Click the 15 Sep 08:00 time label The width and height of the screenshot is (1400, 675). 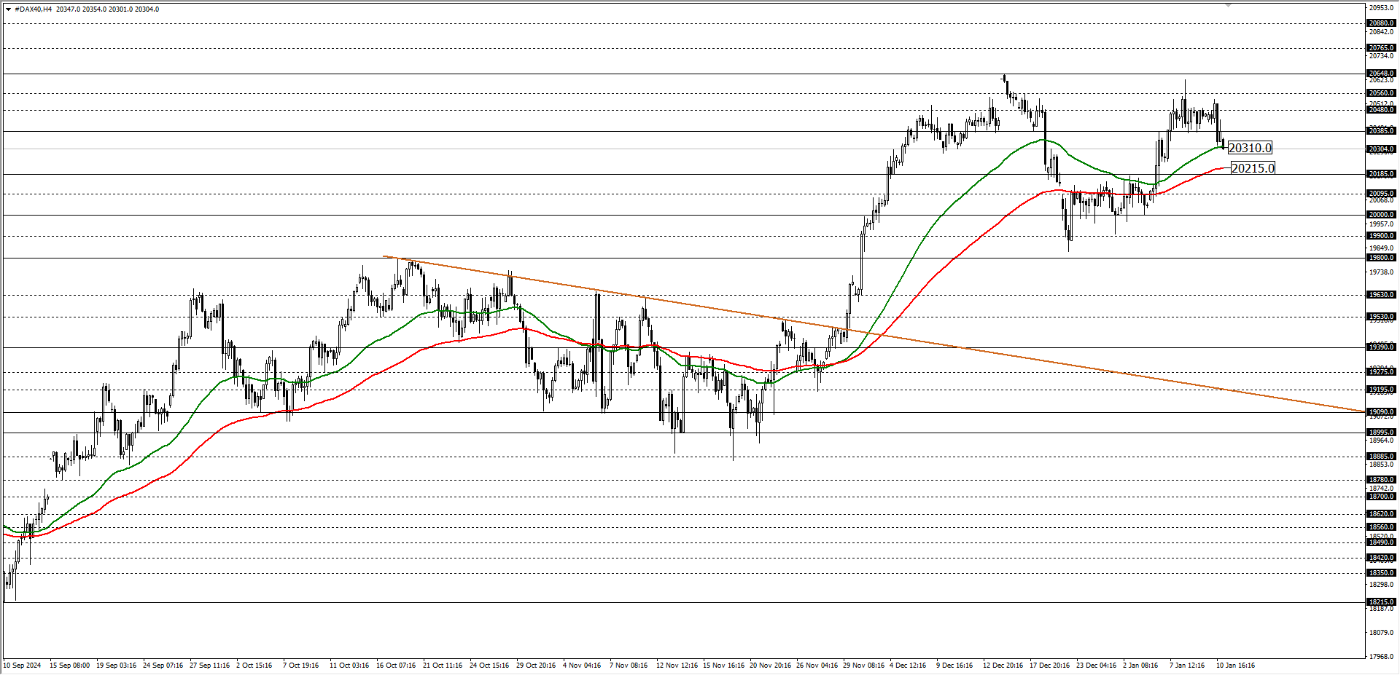coord(70,666)
